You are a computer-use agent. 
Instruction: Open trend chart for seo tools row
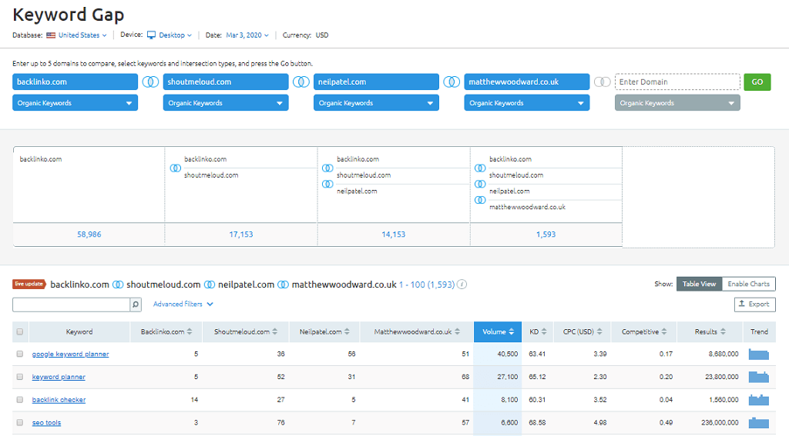(x=758, y=423)
